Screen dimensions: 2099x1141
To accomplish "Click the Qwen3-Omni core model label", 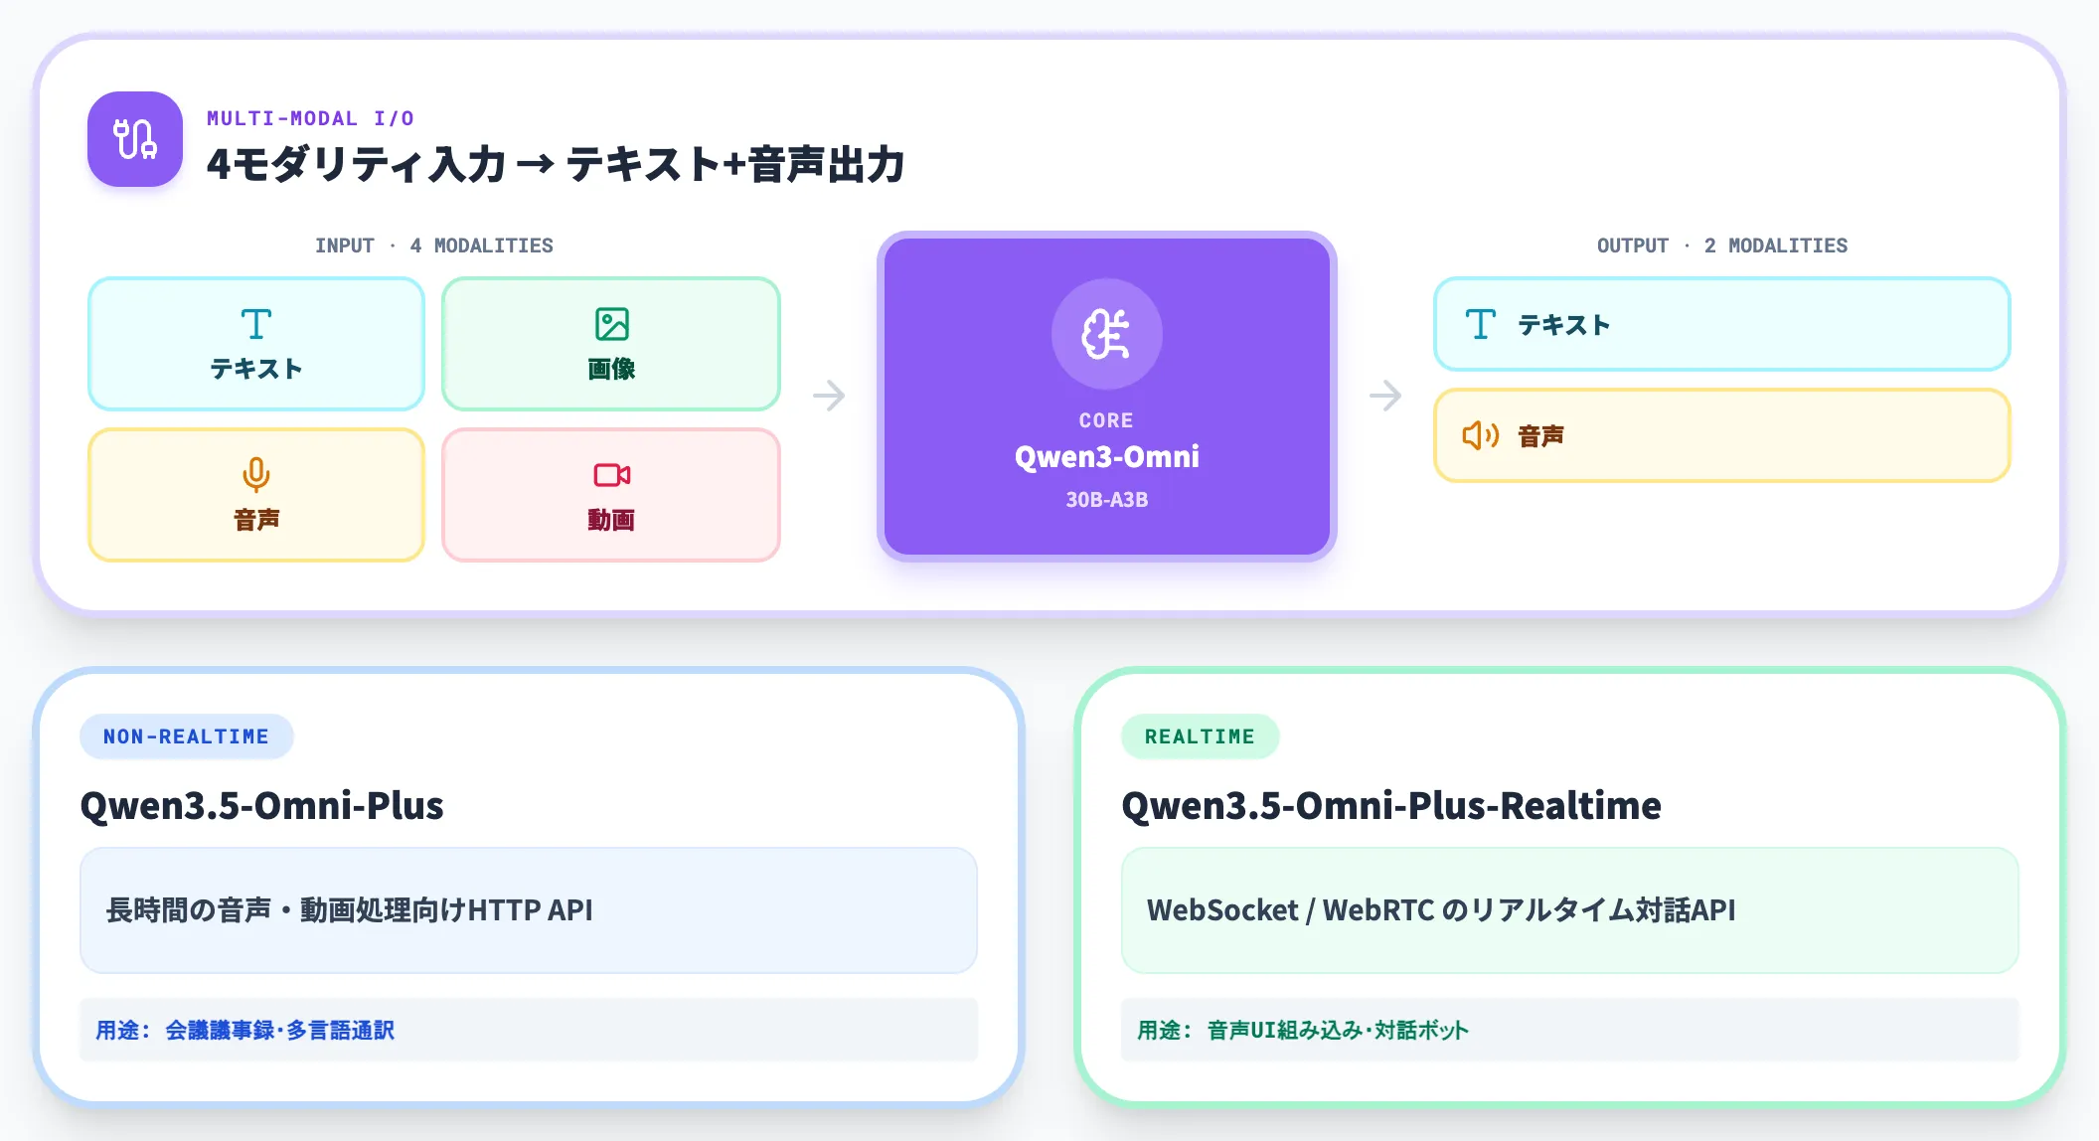I will tap(1106, 457).
